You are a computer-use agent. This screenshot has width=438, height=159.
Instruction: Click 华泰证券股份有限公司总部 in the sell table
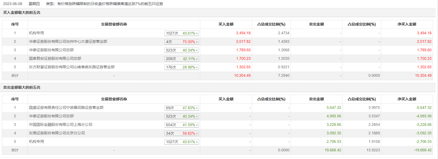[x=51, y=116]
